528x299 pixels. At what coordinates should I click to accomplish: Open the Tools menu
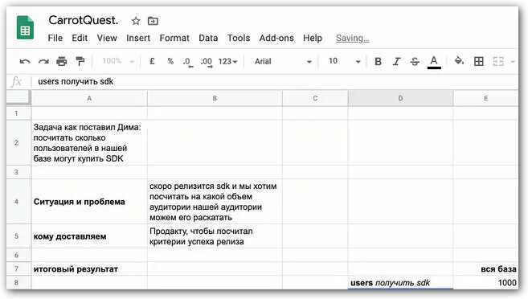click(x=239, y=38)
